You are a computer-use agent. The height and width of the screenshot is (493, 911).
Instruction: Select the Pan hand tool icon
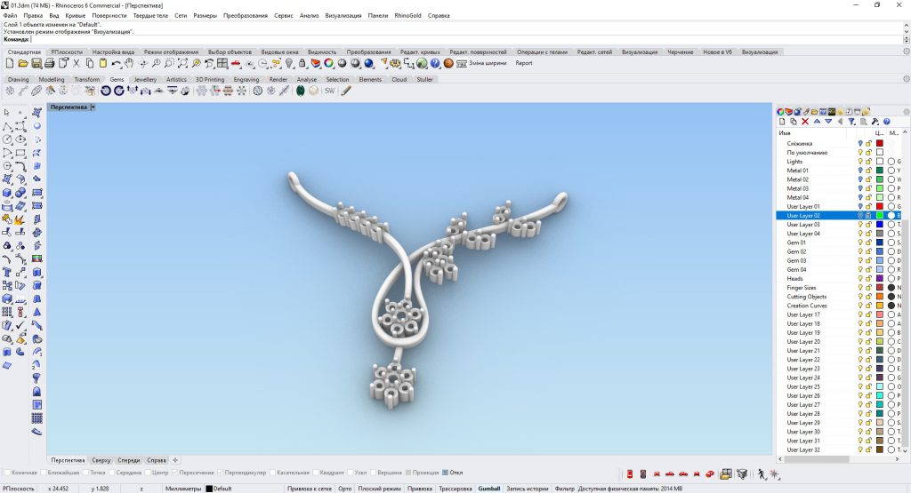129,63
